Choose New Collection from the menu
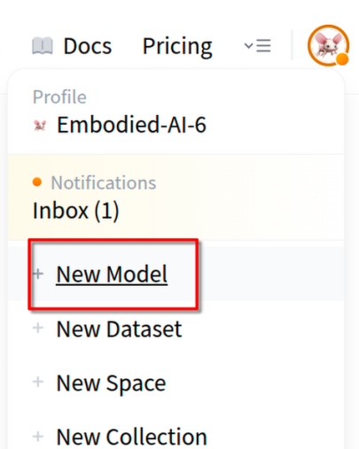Screen dimensions: 359x449 [132, 437]
